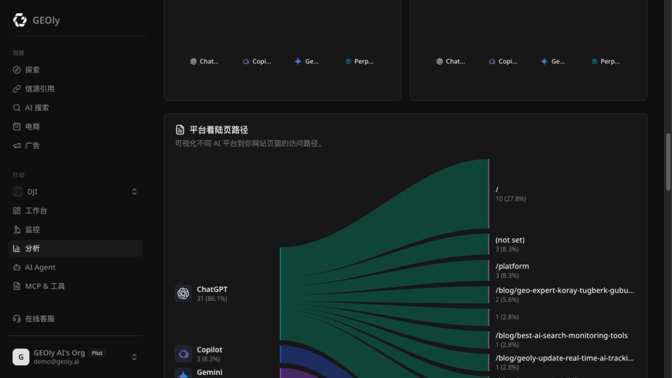
Task: Click the GEOly logo icon
Action: (x=20, y=20)
